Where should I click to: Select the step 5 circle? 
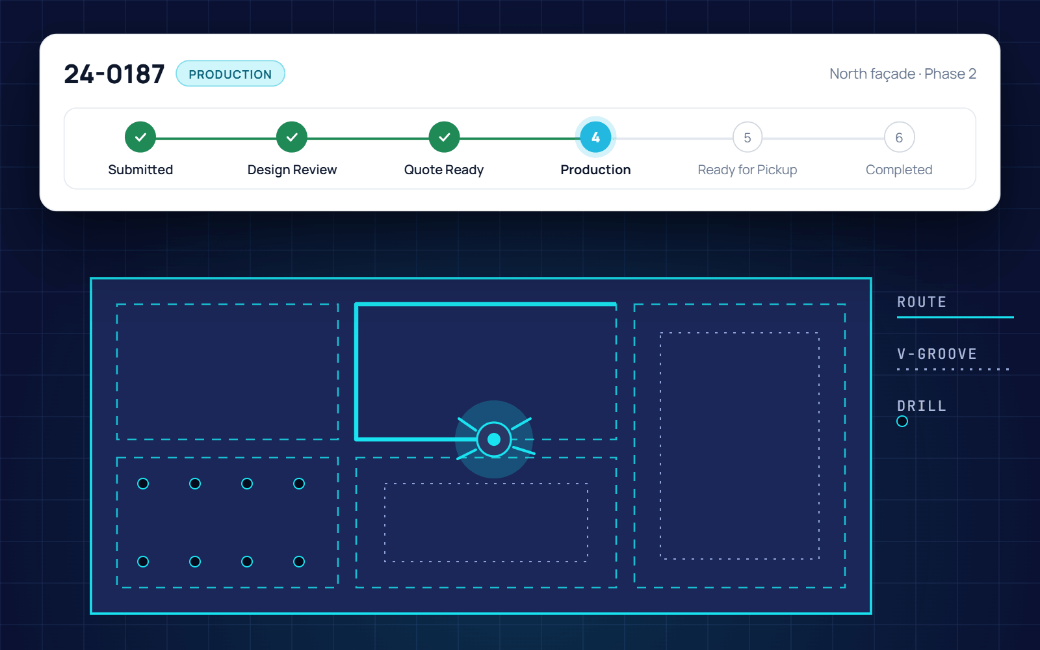tap(747, 137)
